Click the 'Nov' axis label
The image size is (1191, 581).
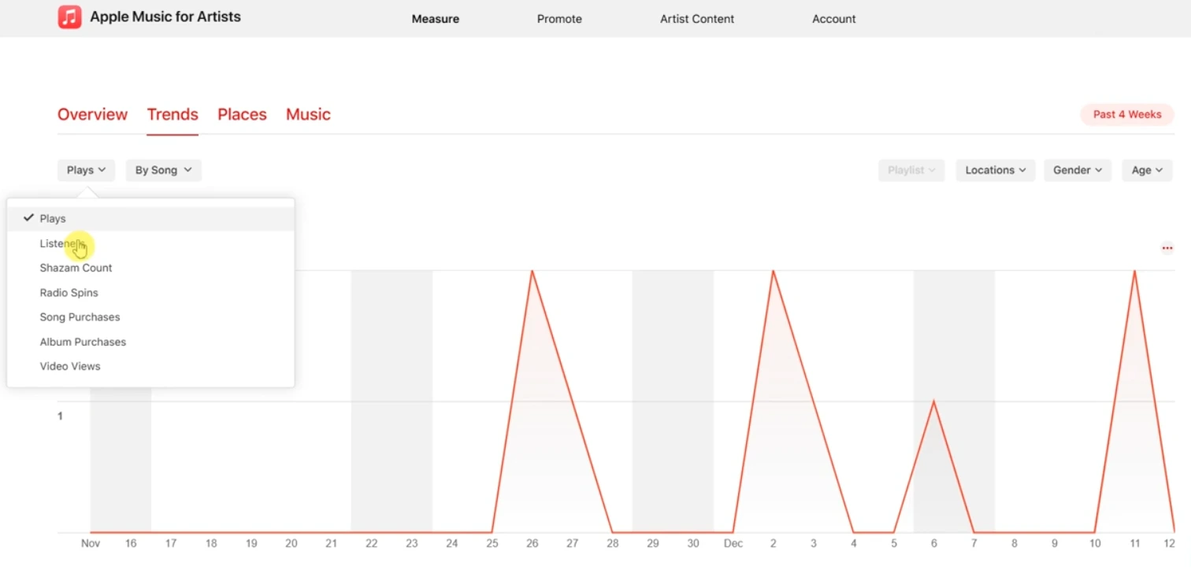pos(91,543)
